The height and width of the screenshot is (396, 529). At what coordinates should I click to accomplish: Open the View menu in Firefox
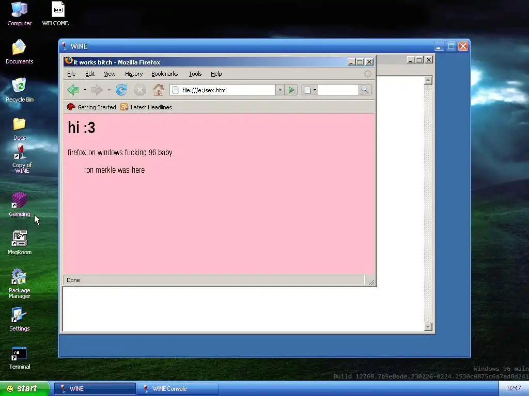click(110, 74)
